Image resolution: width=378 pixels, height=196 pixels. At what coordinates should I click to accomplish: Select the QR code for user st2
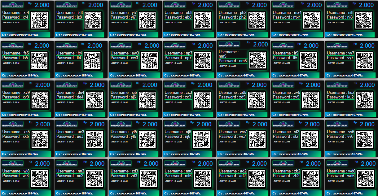click(310, 139)
